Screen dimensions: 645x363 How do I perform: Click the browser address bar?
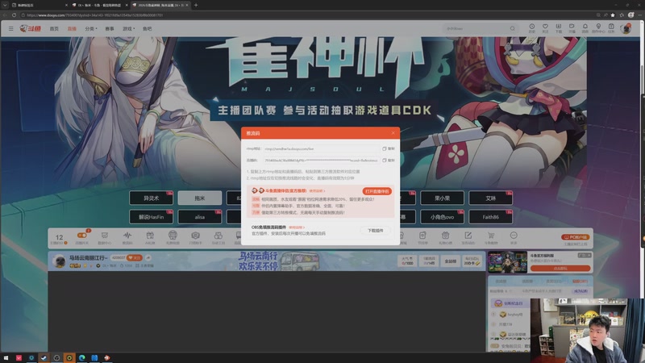(x=309, y=15)
